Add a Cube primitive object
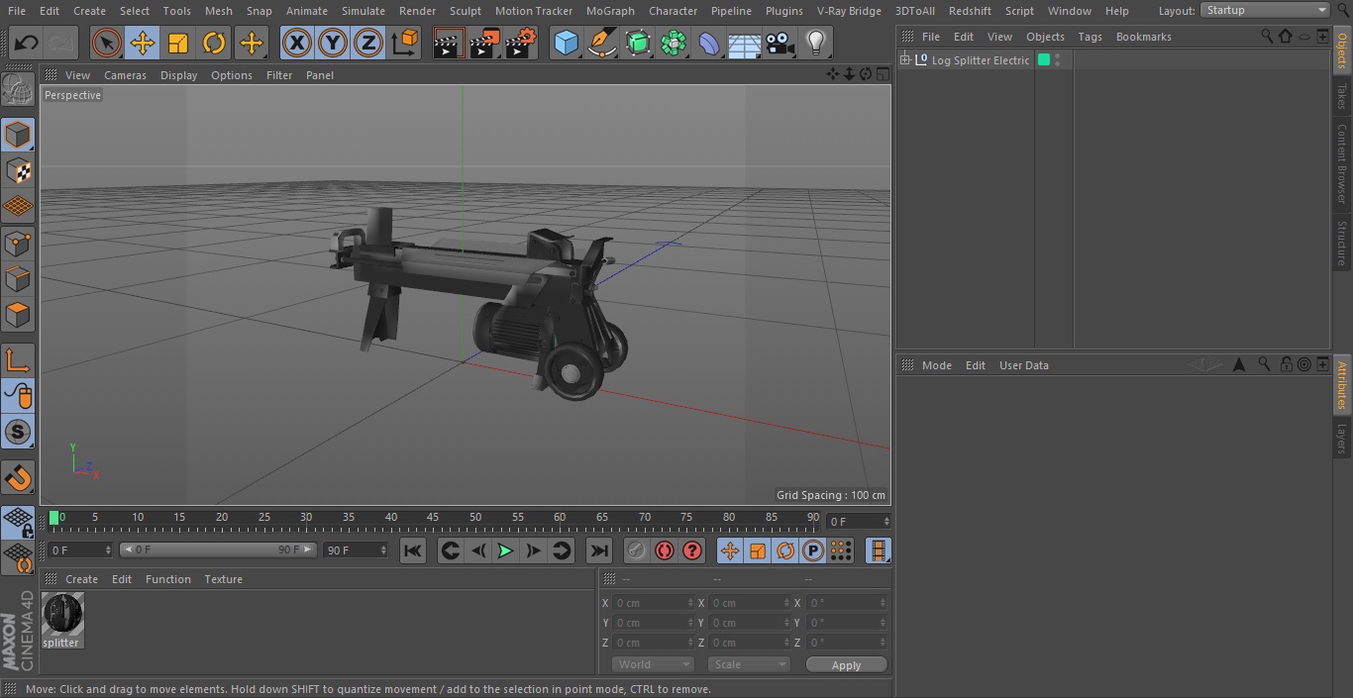This screenshot has width=1353, height=698. [566, 43]
